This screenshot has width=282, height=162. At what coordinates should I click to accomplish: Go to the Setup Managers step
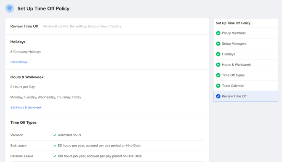pos(246,44)
